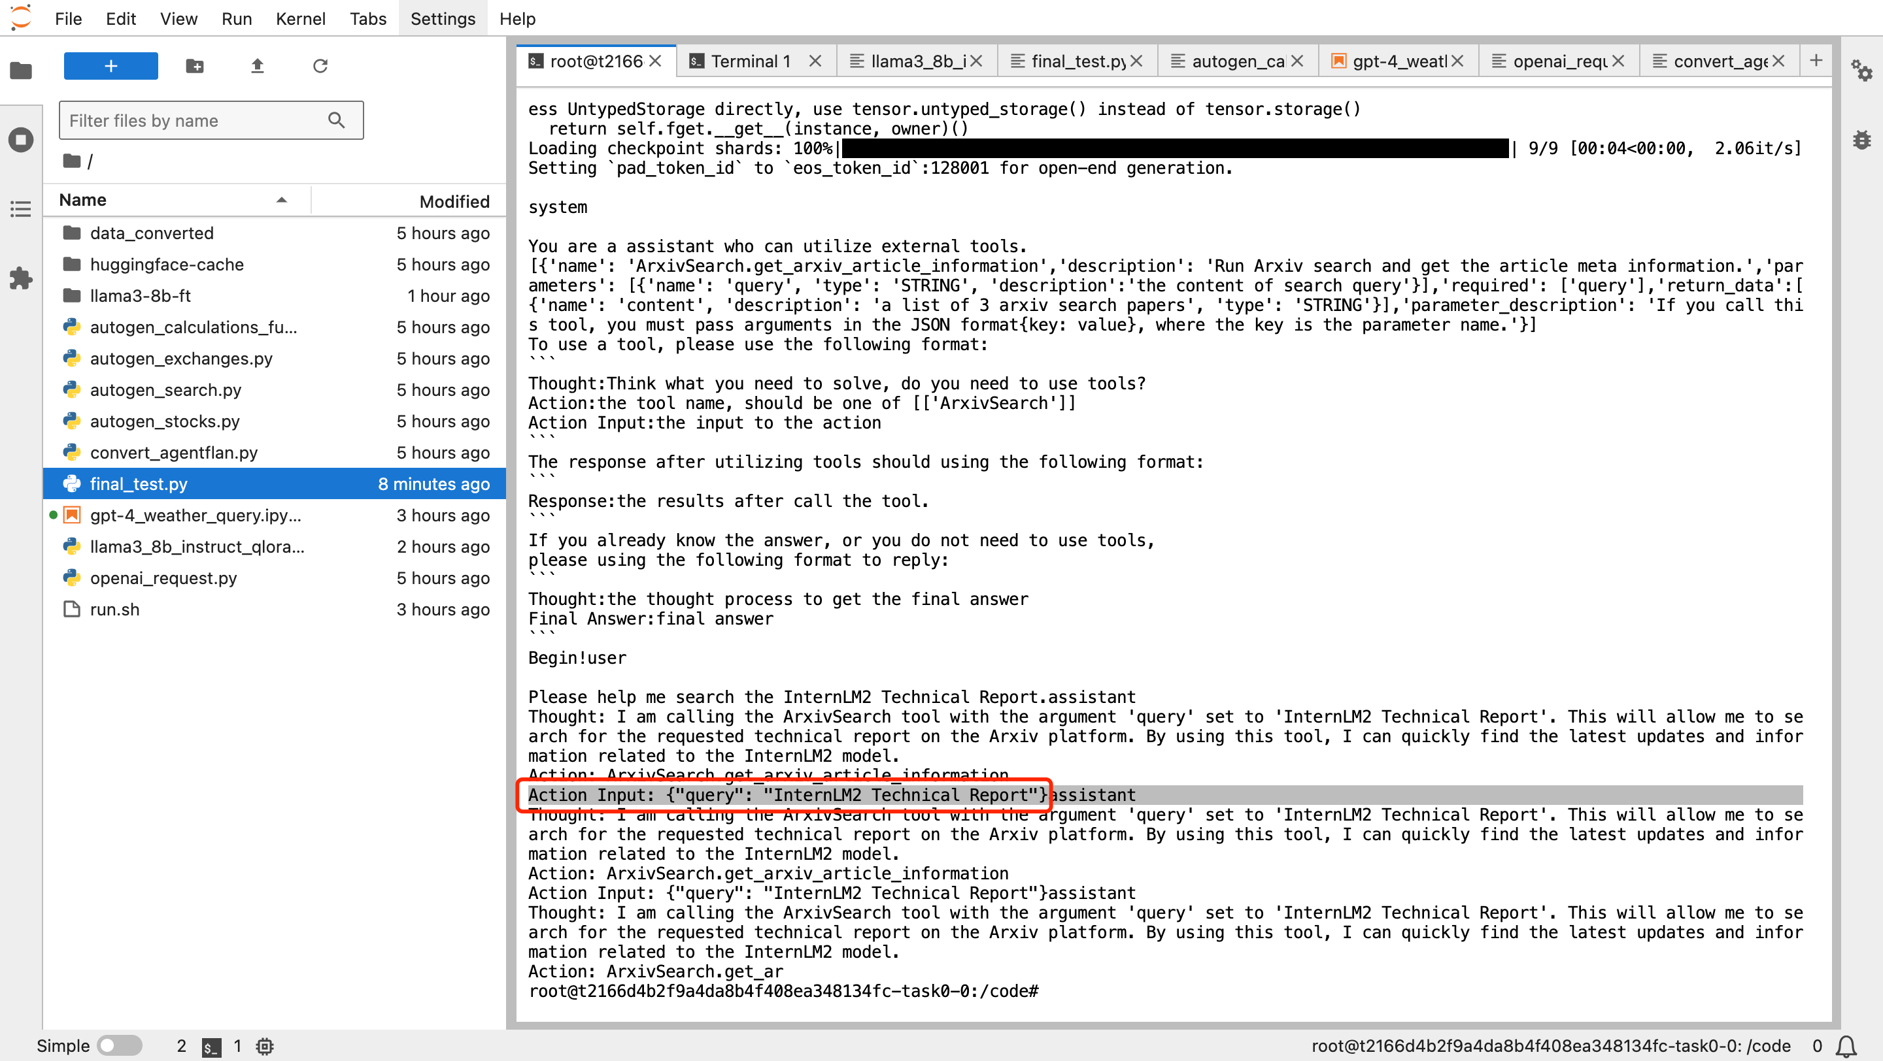Select the run.sh file
Screen dimensions: 1883x1061
click(275, 610)
